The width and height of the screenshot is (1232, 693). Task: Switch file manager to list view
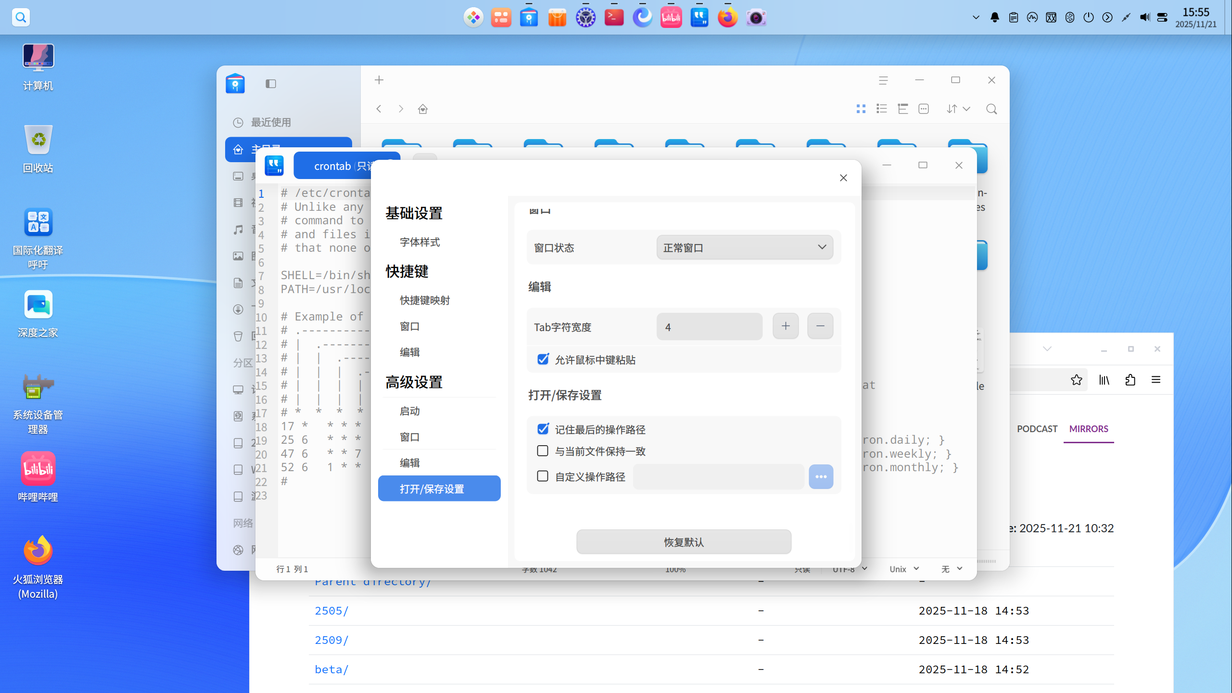[882, 109]
